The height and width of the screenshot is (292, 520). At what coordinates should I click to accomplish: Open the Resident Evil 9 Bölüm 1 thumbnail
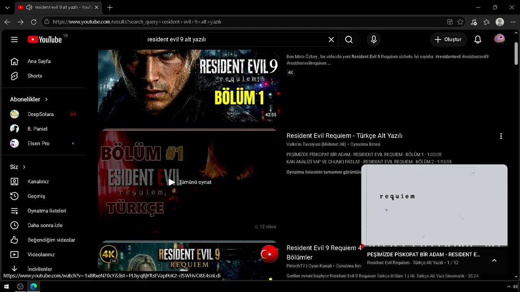(x=188, y=86)
